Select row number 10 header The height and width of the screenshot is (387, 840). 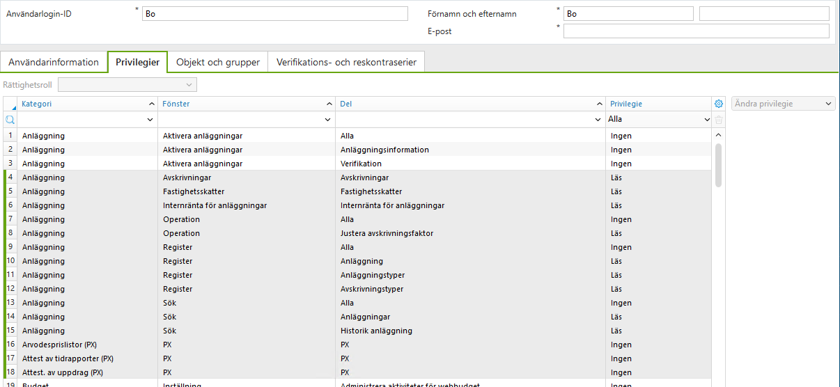click(10, 261)
